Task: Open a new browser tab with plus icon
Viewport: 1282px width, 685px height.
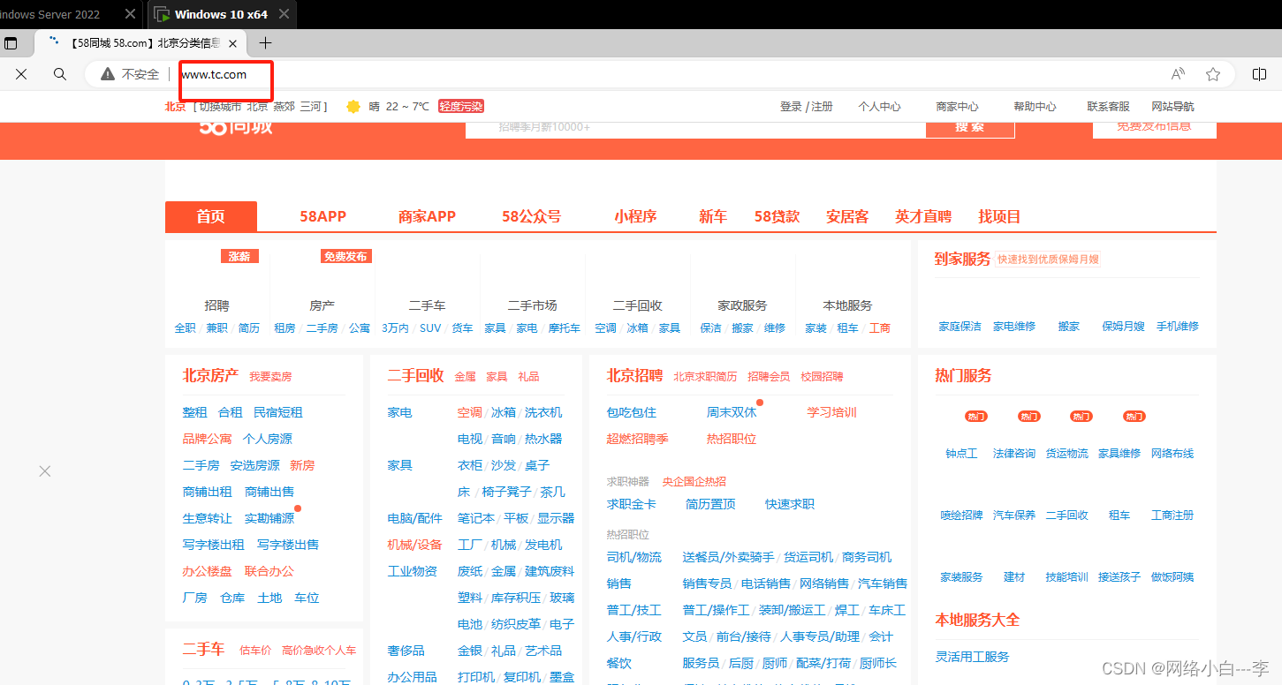Action: point(265,42)
